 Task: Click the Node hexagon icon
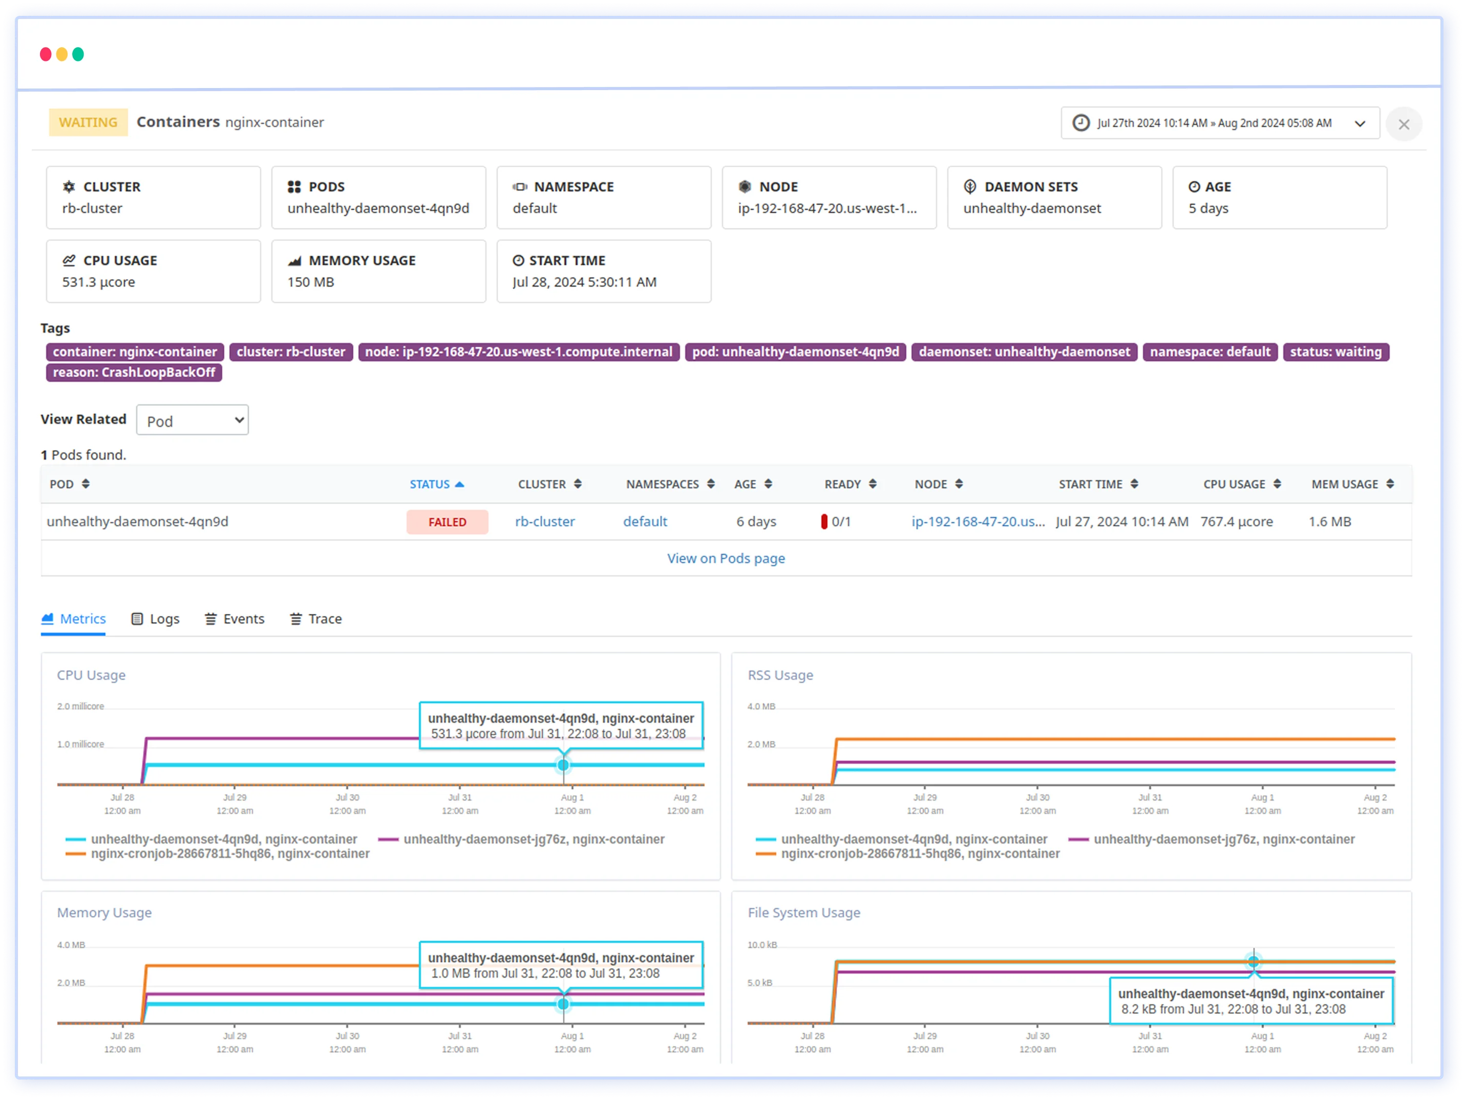(745, 187)
